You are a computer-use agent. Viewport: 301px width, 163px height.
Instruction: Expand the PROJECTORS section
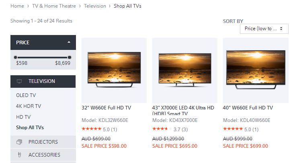(x=43, y=142)
